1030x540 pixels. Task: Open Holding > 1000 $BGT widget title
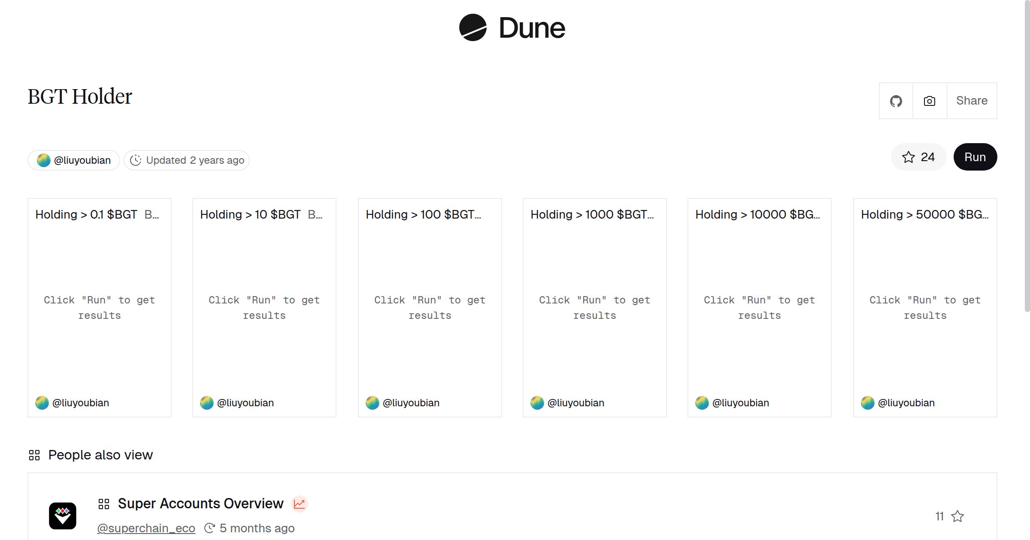[x=591, y=214]
